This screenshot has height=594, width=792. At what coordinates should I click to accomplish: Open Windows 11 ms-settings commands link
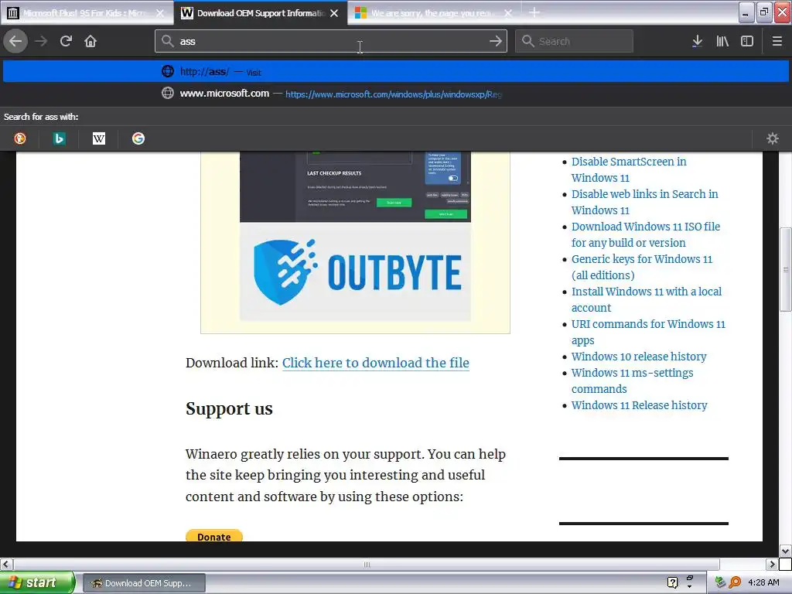coord(632,381)
